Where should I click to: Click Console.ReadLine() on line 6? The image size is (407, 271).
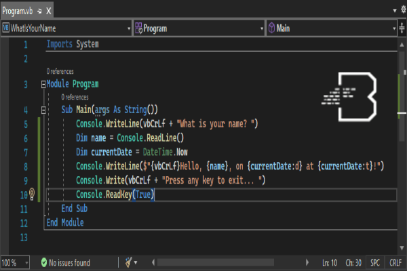tap(151, 138)
